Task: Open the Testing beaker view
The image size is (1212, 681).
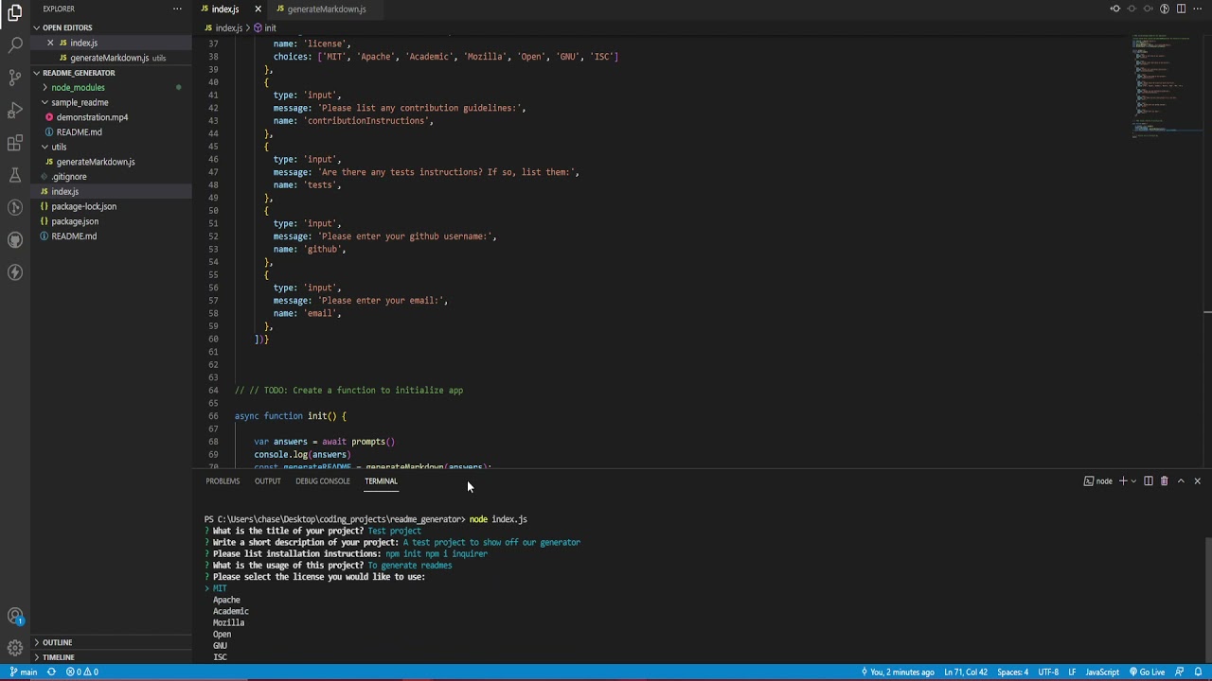Action: tap(15, 175)
